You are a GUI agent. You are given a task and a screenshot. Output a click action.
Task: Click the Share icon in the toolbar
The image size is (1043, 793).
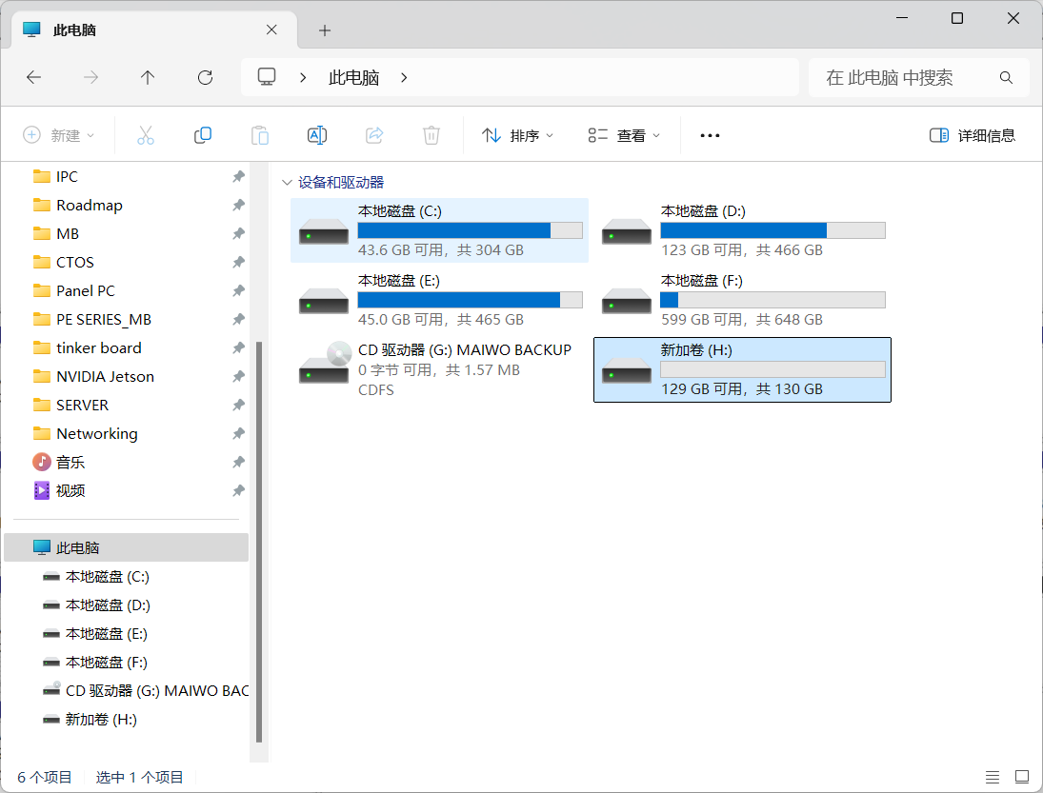click(373, 135)
